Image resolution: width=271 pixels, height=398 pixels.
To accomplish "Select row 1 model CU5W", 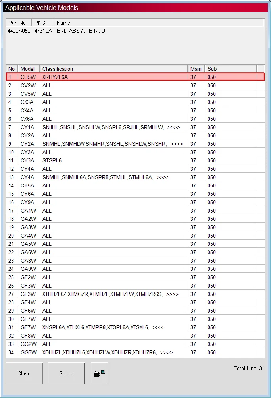I will tap(28, 77).
